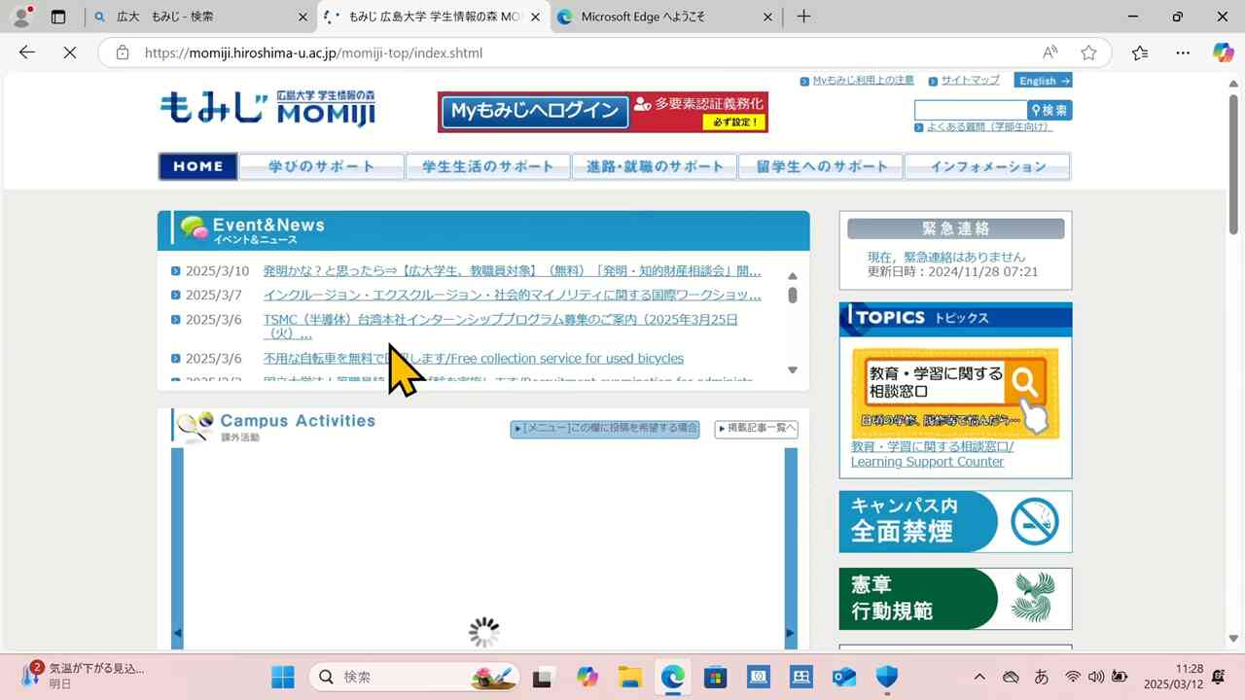Click the Read aloud icon in the address bar

[x=1050, y=52]
